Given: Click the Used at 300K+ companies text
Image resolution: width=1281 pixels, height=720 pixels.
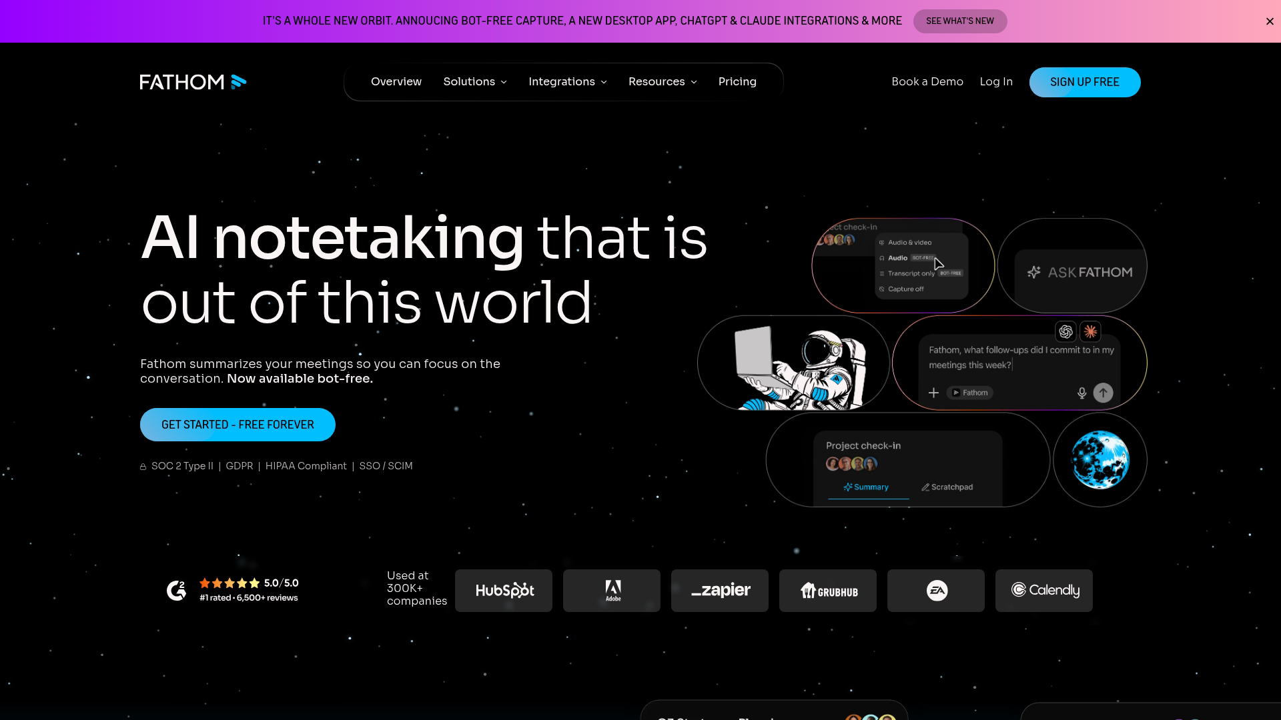Looking at the screenshot, I should click(416, 588).
